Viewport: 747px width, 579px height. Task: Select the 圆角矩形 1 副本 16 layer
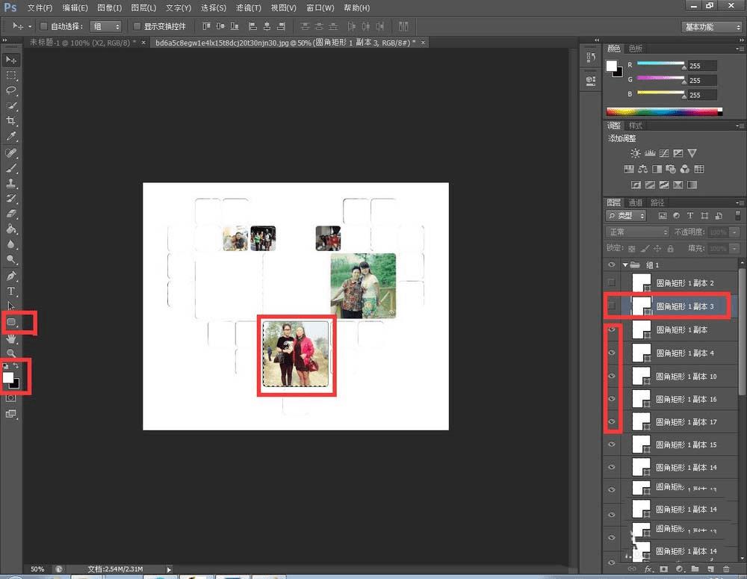[686, 399]
